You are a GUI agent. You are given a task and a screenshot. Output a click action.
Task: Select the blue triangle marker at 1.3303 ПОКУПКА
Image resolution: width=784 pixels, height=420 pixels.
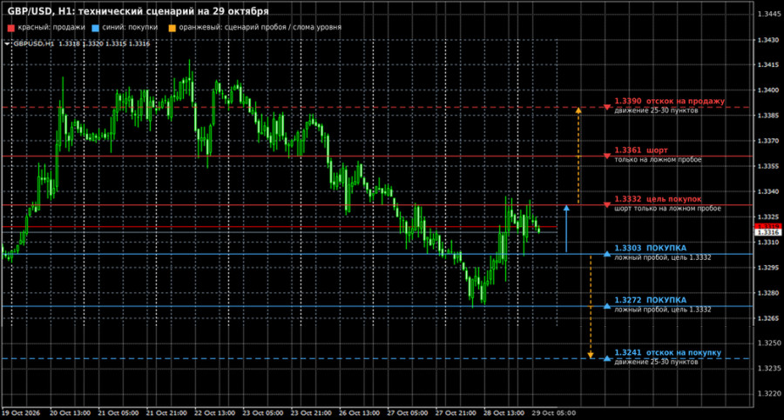tap(607, 254)
